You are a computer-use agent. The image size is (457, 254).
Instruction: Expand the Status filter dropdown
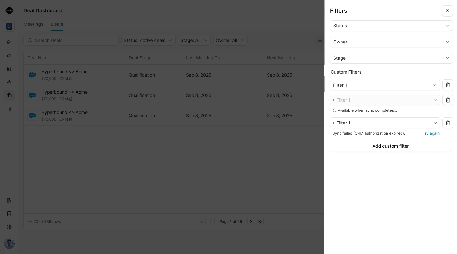pos(391,26)
